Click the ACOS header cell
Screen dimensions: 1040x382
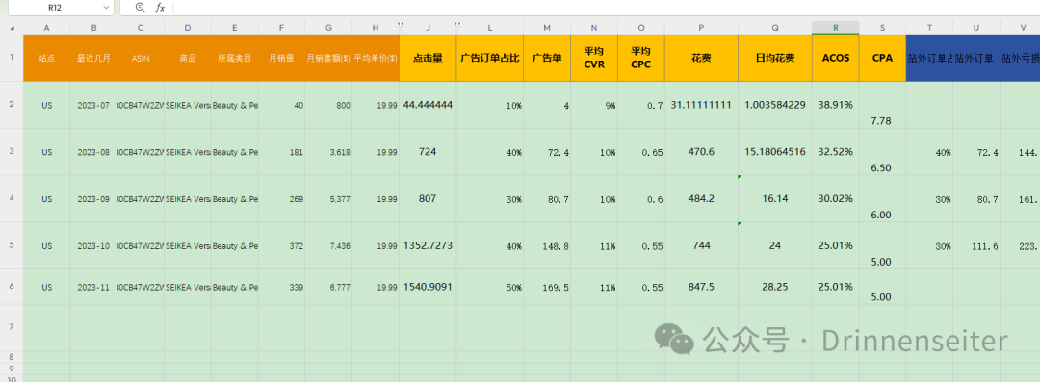(835, 58)
